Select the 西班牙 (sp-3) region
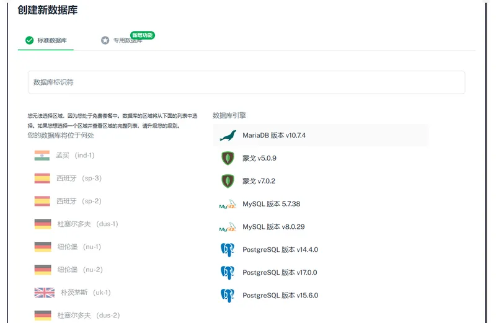 (x=79, y=179)
